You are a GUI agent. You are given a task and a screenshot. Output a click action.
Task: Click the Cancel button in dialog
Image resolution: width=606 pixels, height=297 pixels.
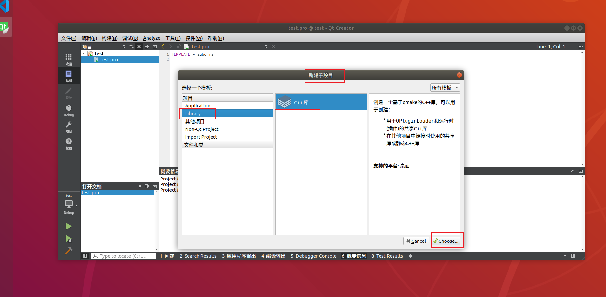coord(416,241)
